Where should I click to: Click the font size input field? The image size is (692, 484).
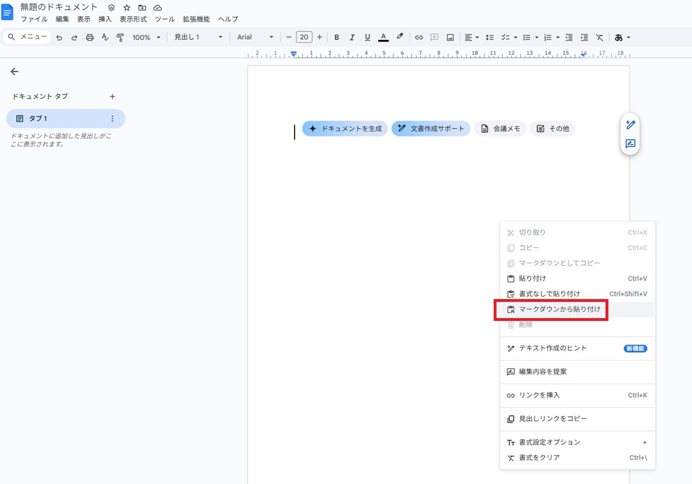pyautogui.click(x=304, y=37)
